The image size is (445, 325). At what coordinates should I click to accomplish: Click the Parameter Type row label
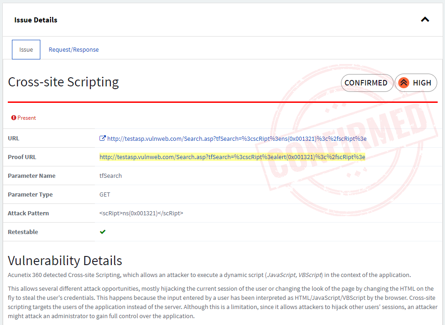point(30,194)
